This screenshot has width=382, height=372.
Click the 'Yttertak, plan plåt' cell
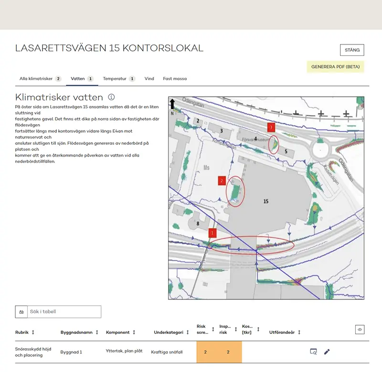124,351
